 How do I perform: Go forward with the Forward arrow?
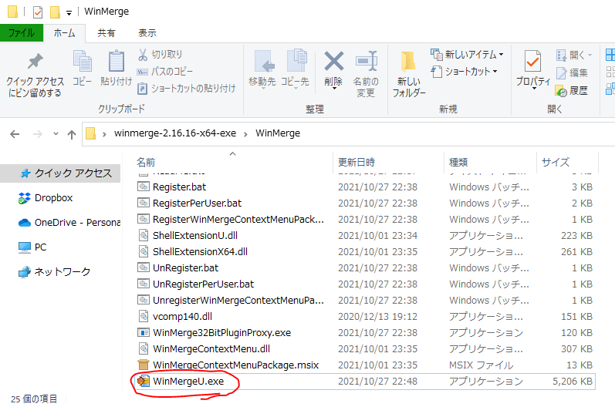tap(38, 134)
